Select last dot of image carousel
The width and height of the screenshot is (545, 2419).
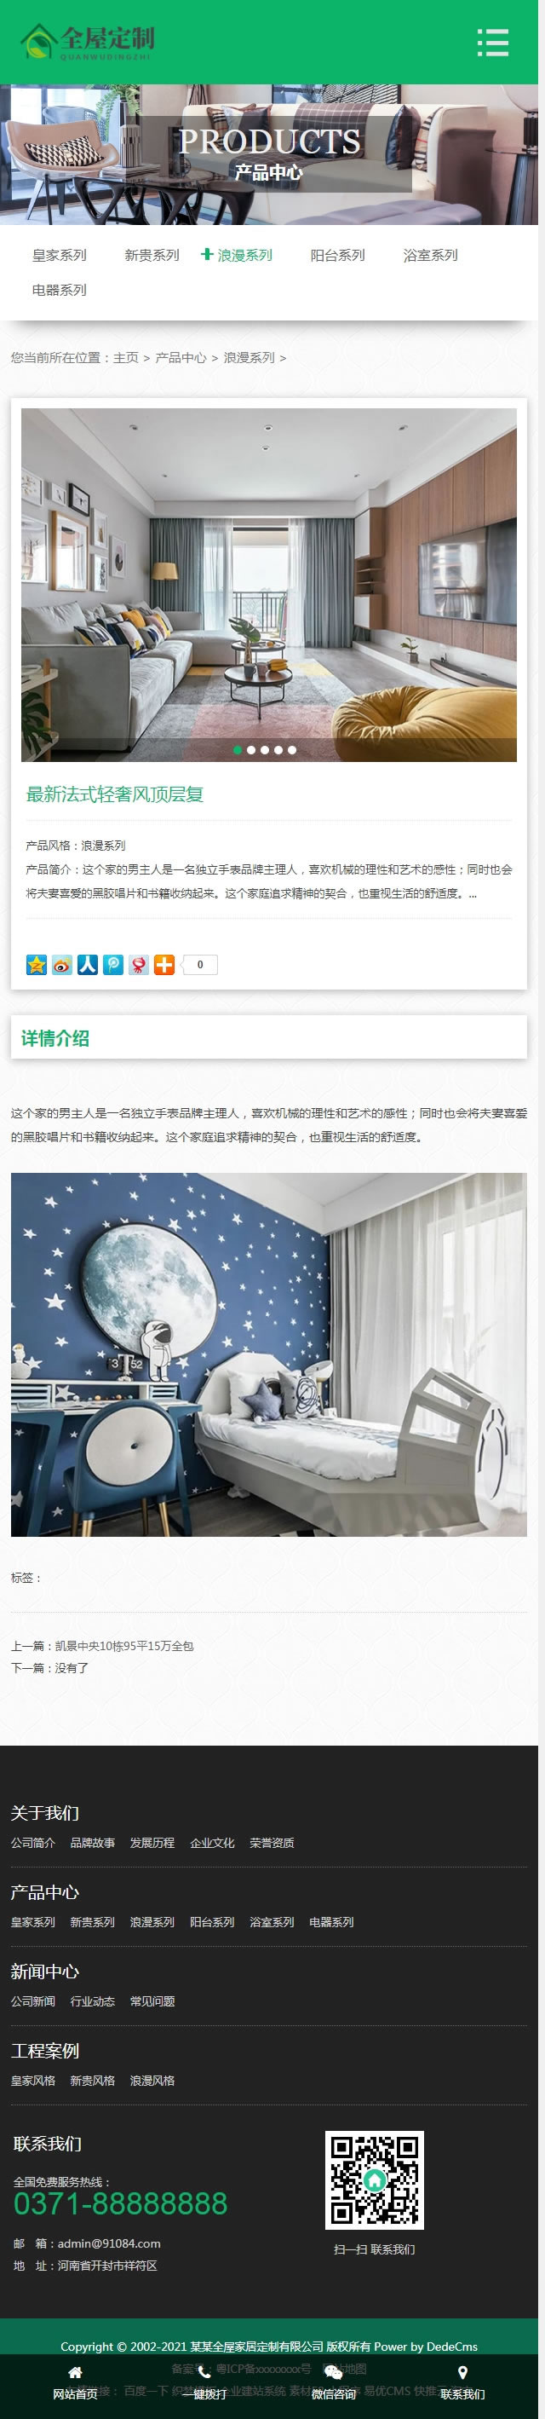292,750
